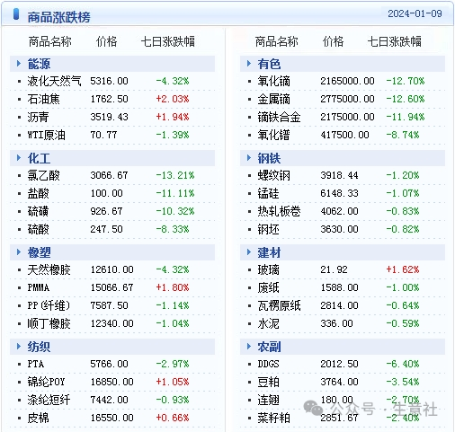Select 锰硅 commodity
Screen dimensions: 455x432
pyautogui.click(x=268, y=193)
